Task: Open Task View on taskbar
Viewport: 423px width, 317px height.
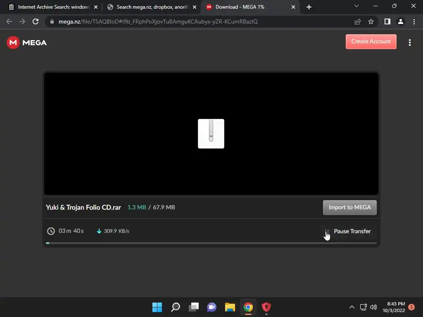Action: click(193, 307)
